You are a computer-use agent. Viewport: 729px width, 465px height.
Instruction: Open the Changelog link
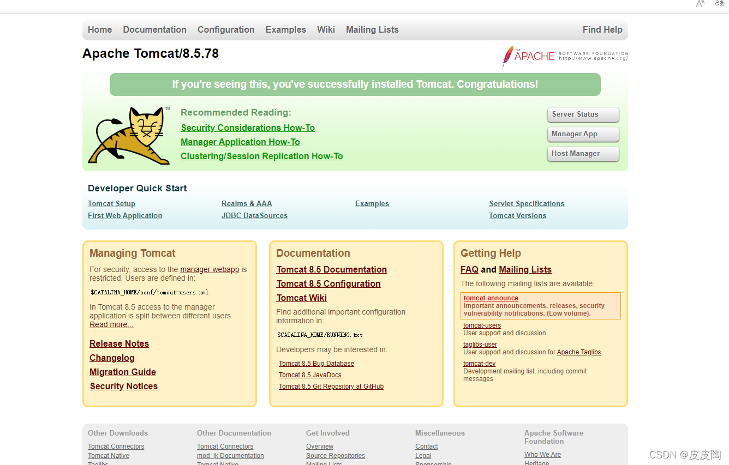(x=112, y=358)
